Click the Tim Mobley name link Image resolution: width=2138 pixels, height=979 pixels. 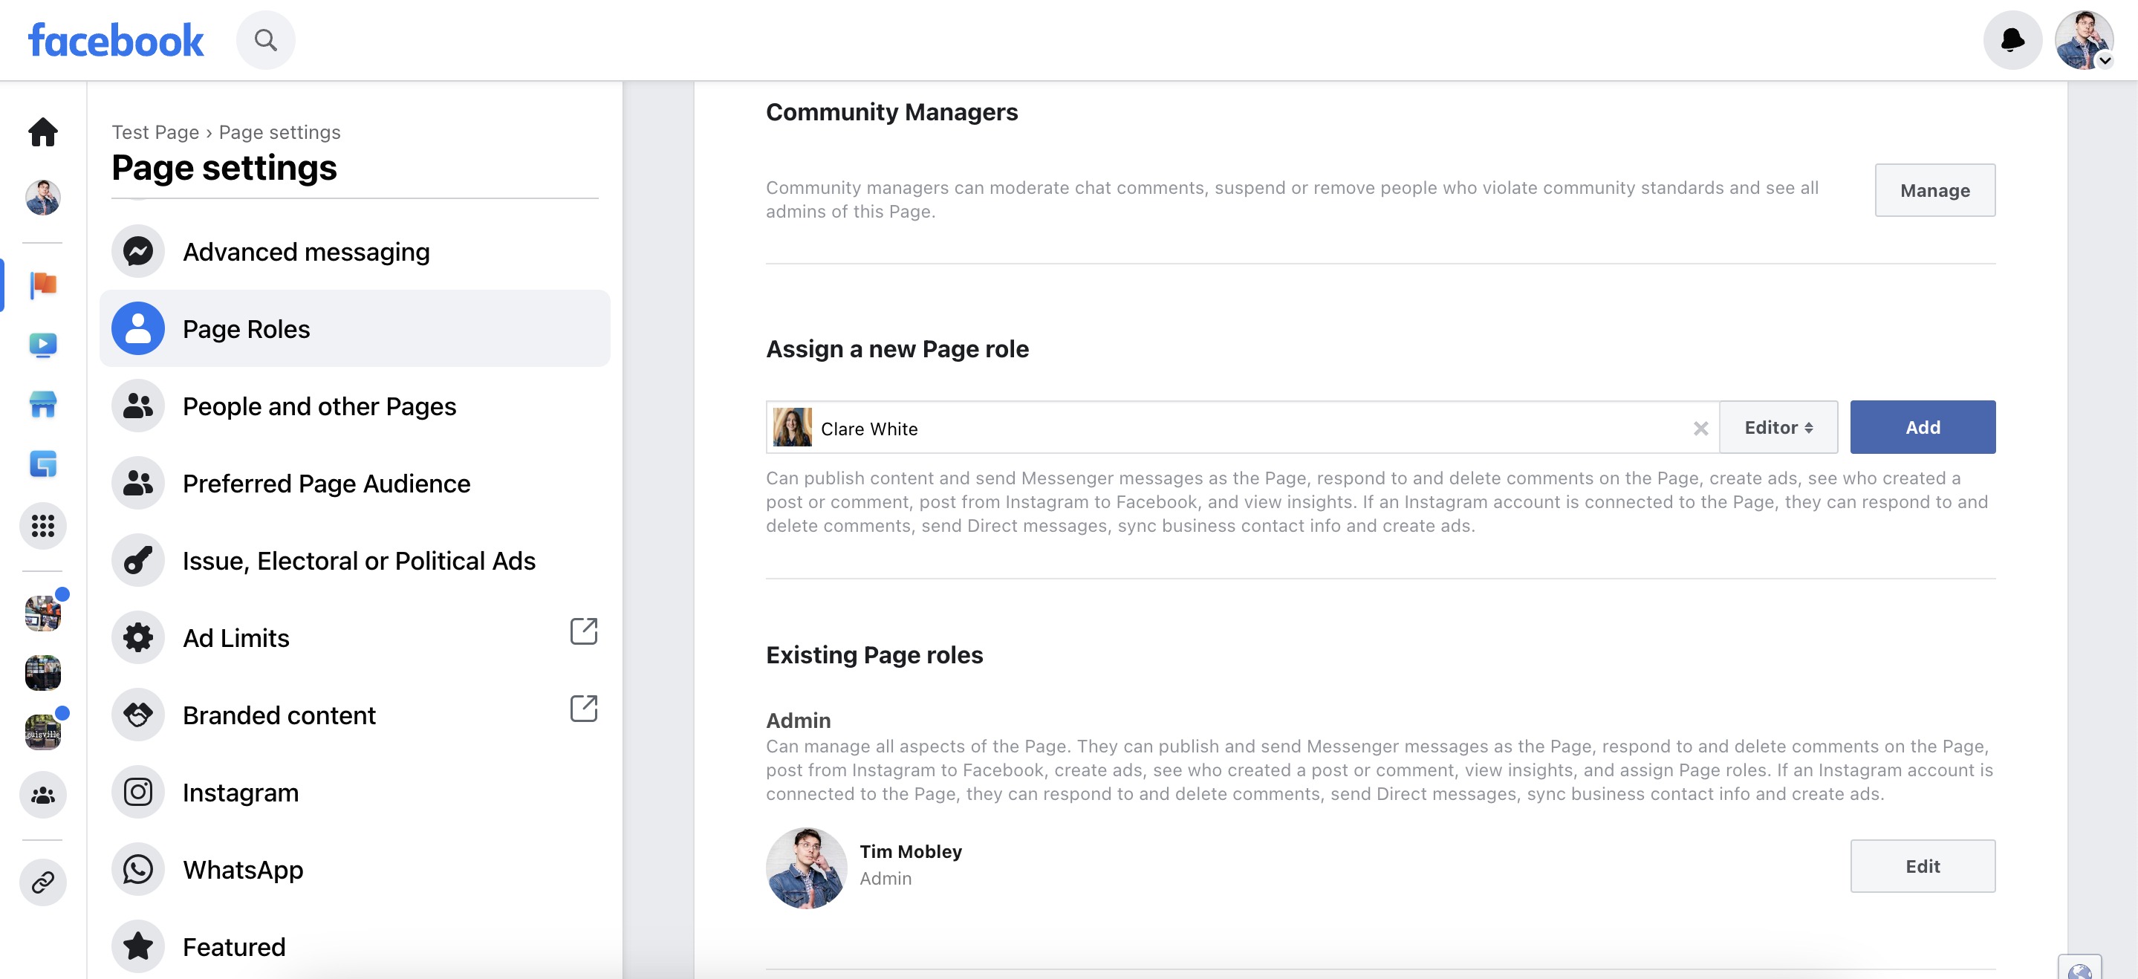coord(911,851)
